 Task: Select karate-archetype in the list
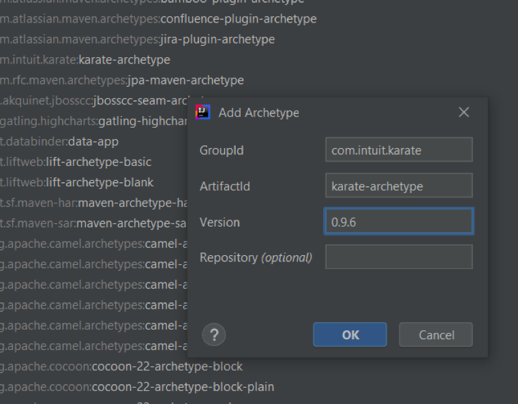pos(85,60)
